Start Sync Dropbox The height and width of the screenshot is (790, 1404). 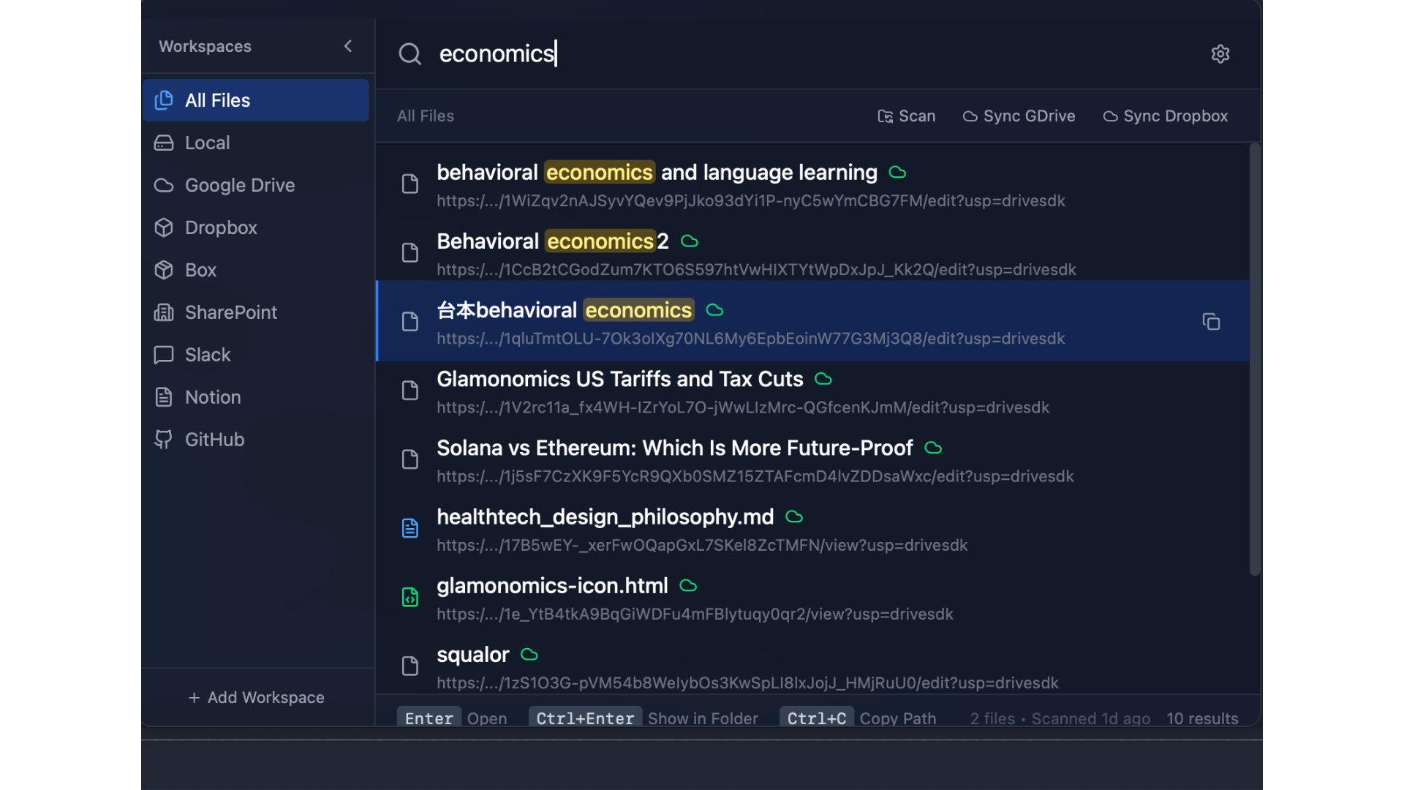(1165, 116)
